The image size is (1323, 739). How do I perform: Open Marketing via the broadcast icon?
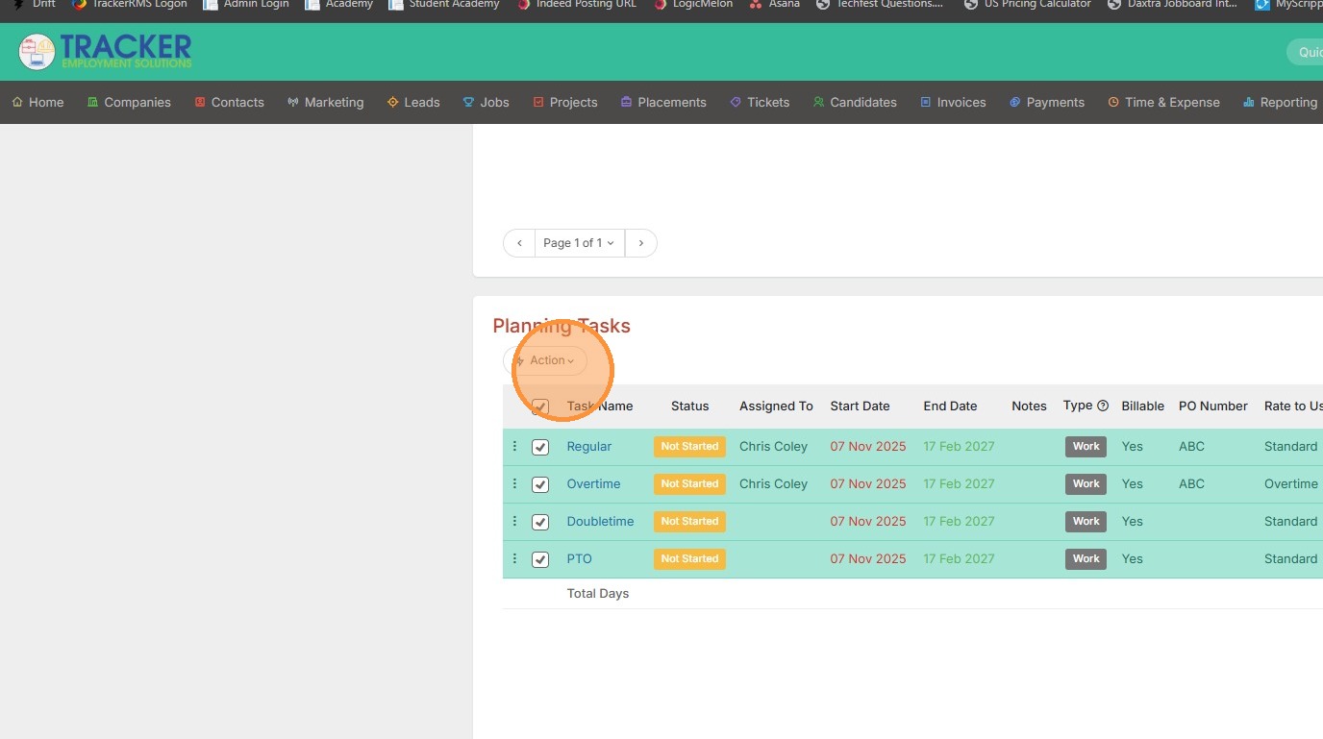click(x=293, y=102)
